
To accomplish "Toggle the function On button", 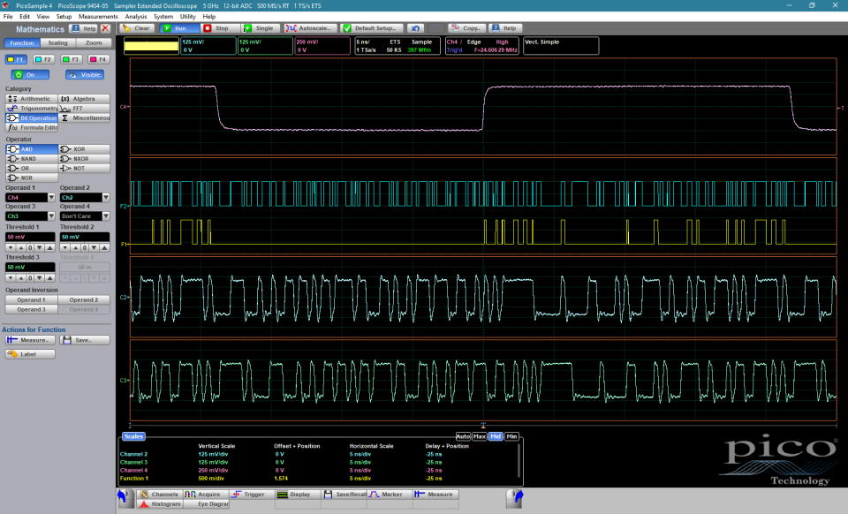I will tap(30, 75).
